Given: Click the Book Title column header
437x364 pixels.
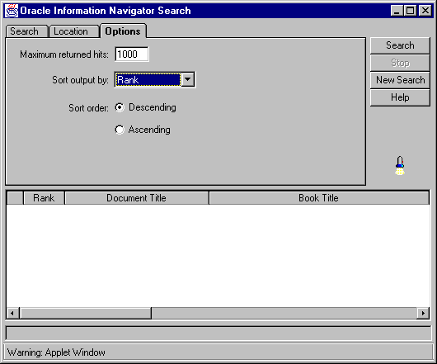Looking at the screenshot, I should (319, 198).
